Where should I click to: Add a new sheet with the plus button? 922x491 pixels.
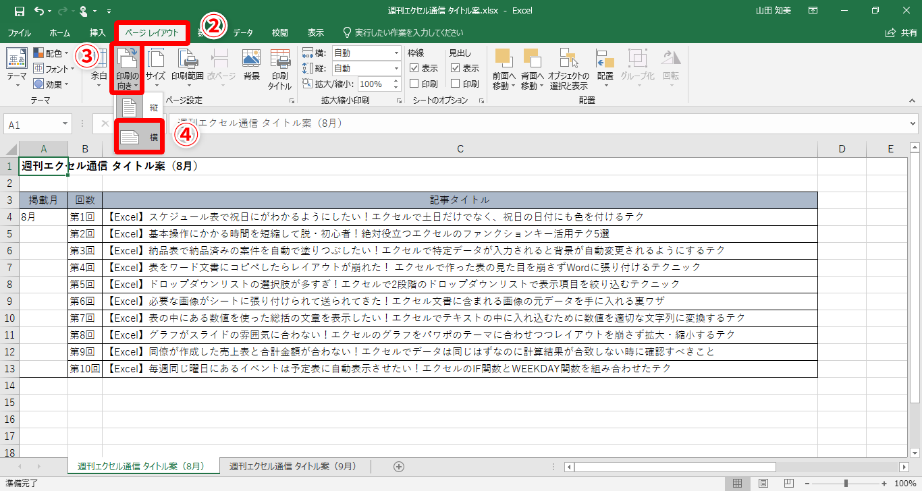(x=399, y=467)
